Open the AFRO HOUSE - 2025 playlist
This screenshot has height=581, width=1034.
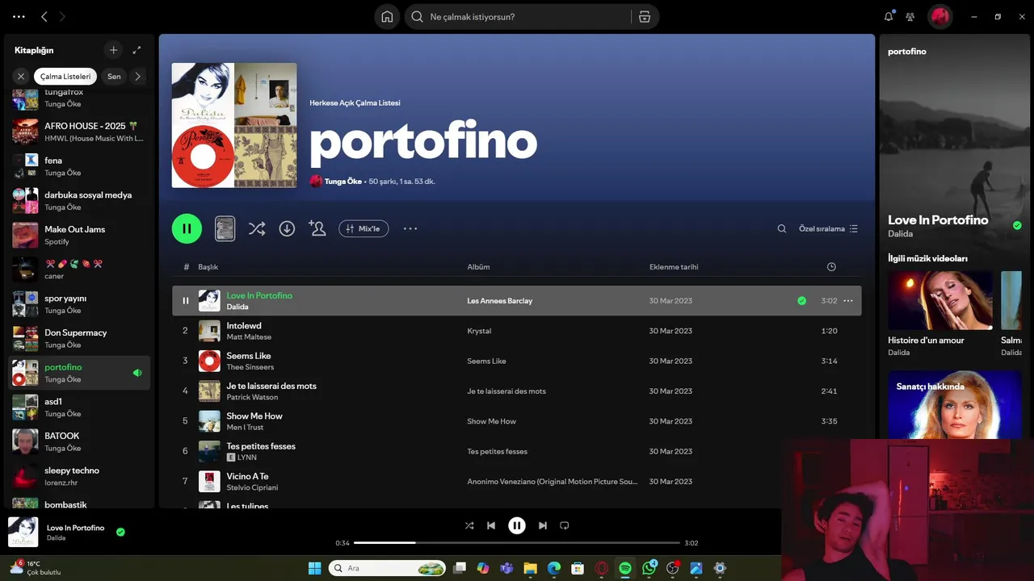coord(79,132)
